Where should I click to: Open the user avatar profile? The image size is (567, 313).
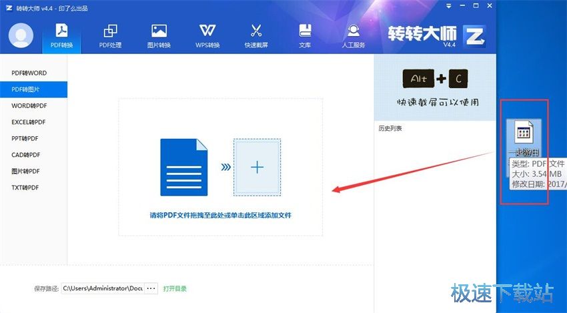click(21, 35)
